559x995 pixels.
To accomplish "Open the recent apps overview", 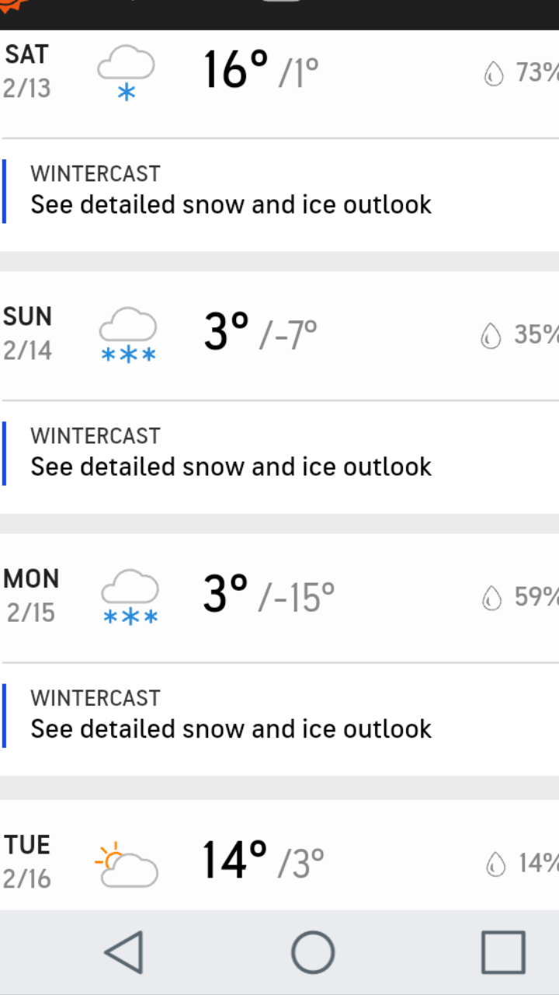I will (503, 951).
